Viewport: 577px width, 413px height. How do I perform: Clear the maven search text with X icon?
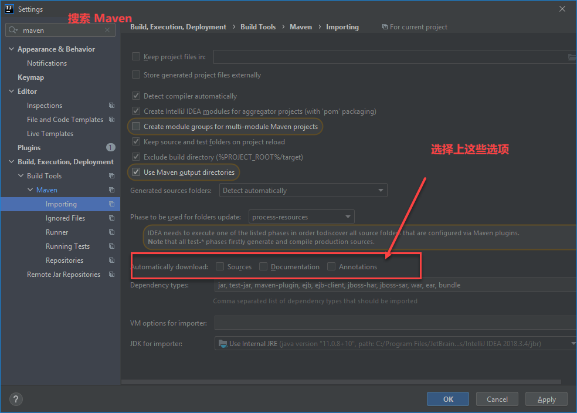pos(107,30)
